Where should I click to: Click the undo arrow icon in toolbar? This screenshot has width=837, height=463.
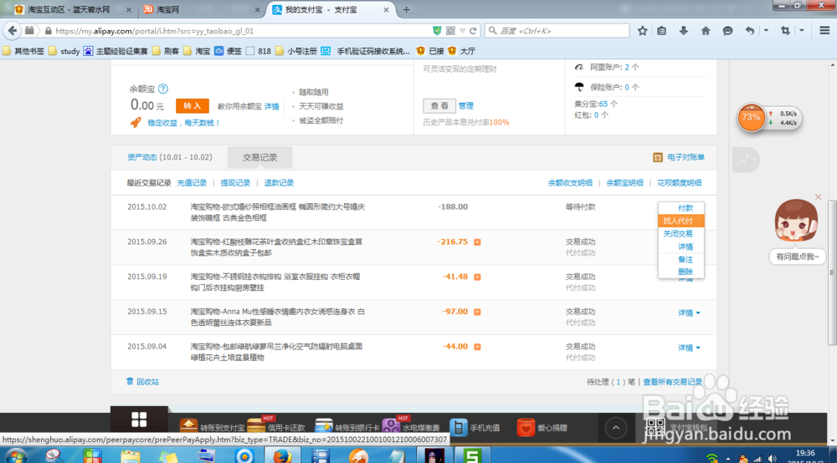749,31
